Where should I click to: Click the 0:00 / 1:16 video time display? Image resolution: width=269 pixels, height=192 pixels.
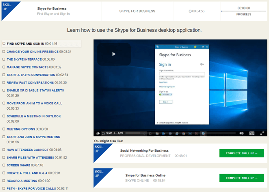coord(115,133)
